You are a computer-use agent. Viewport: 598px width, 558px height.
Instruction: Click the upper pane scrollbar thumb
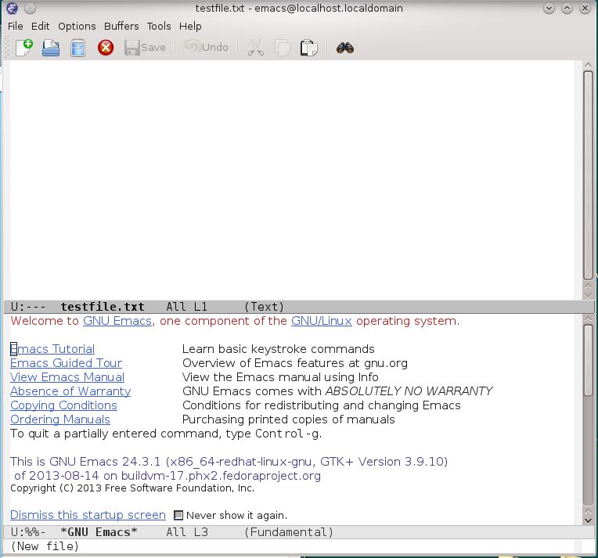coord(588,175)
